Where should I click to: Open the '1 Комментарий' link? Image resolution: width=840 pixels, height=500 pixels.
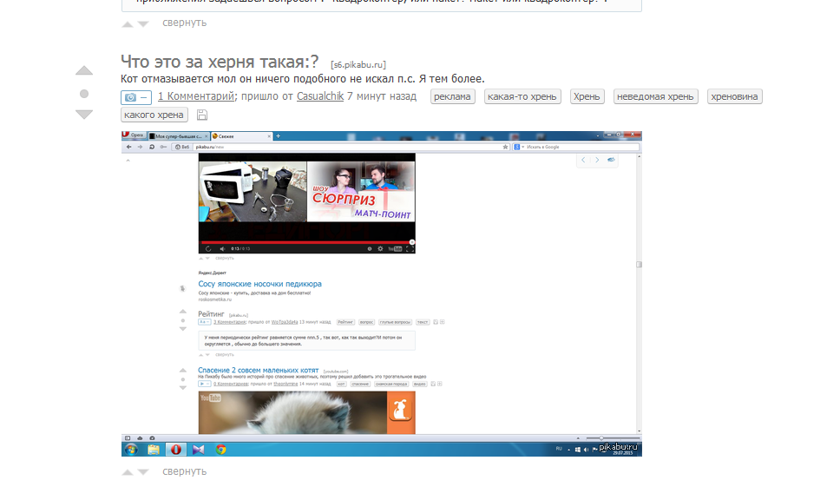tap(196, 96)
